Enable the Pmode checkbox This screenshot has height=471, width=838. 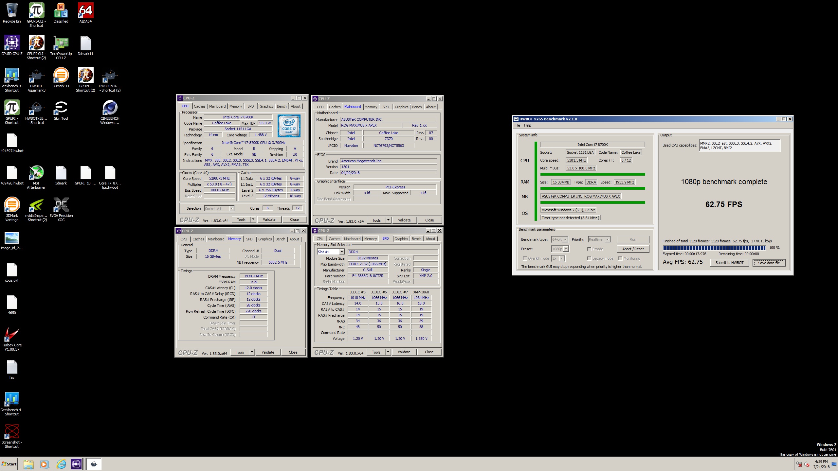589,249
